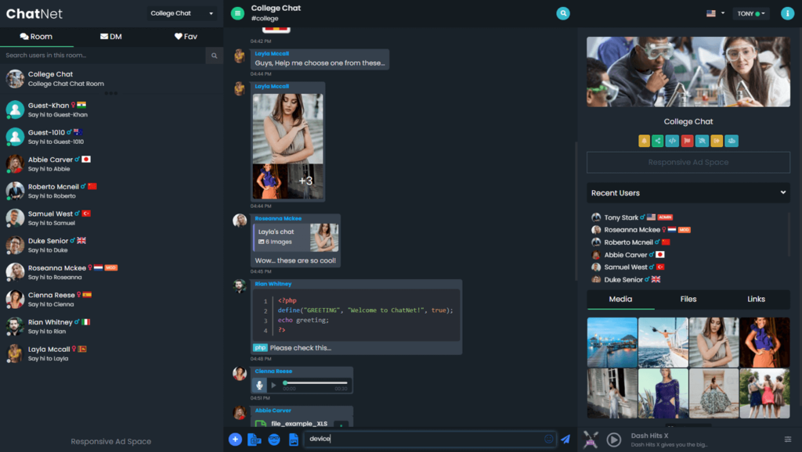Screen dimensions: 802x452
Task: Open the emoji picker in the message box
Action: pos(550,439)
